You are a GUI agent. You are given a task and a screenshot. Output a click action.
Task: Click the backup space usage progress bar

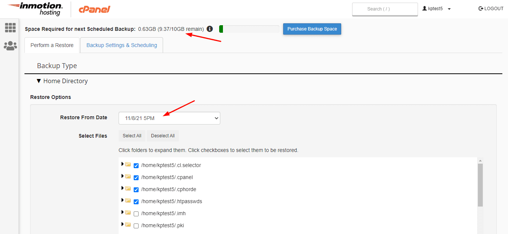click(x=249, y=29)
